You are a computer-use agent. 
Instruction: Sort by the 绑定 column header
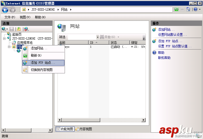tap(138, 43)
